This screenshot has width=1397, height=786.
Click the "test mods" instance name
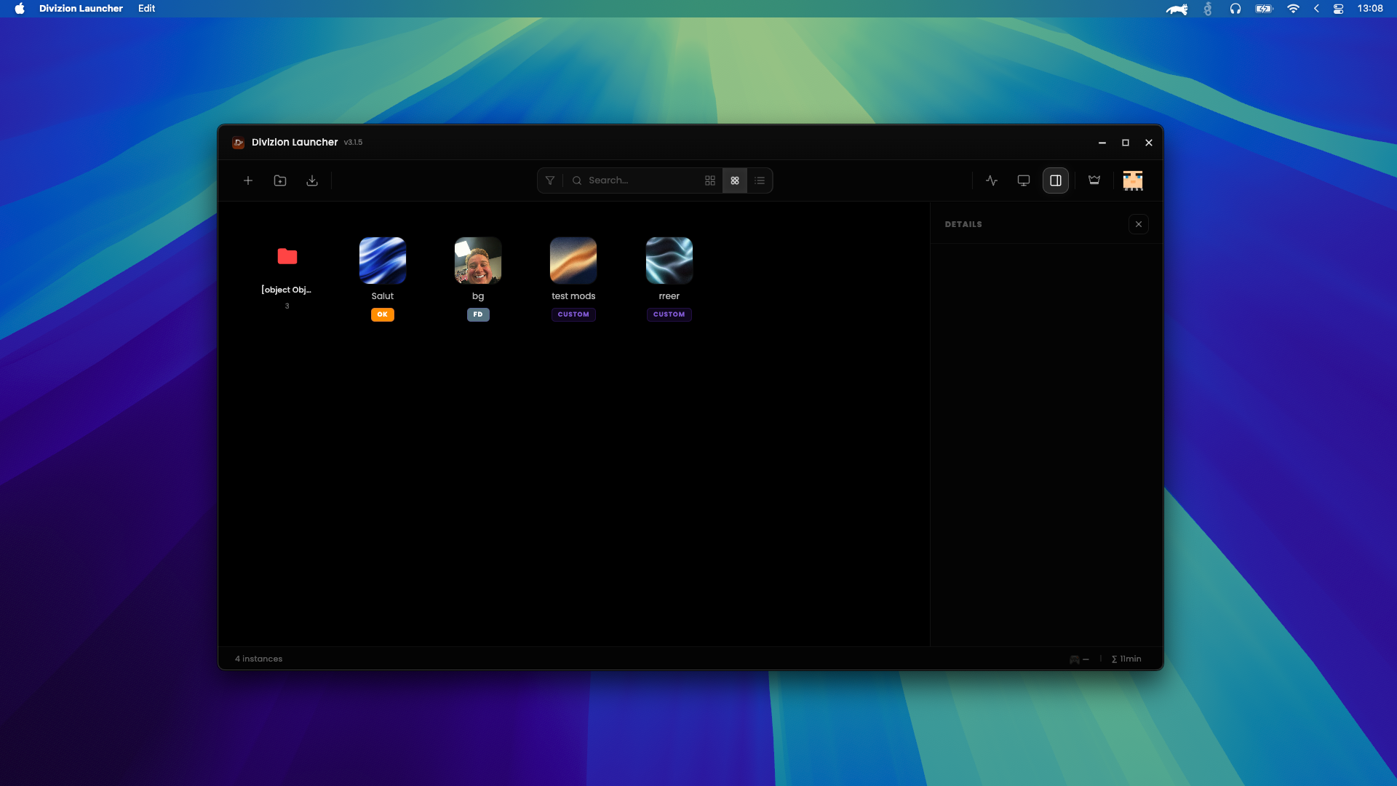(573, 296)
